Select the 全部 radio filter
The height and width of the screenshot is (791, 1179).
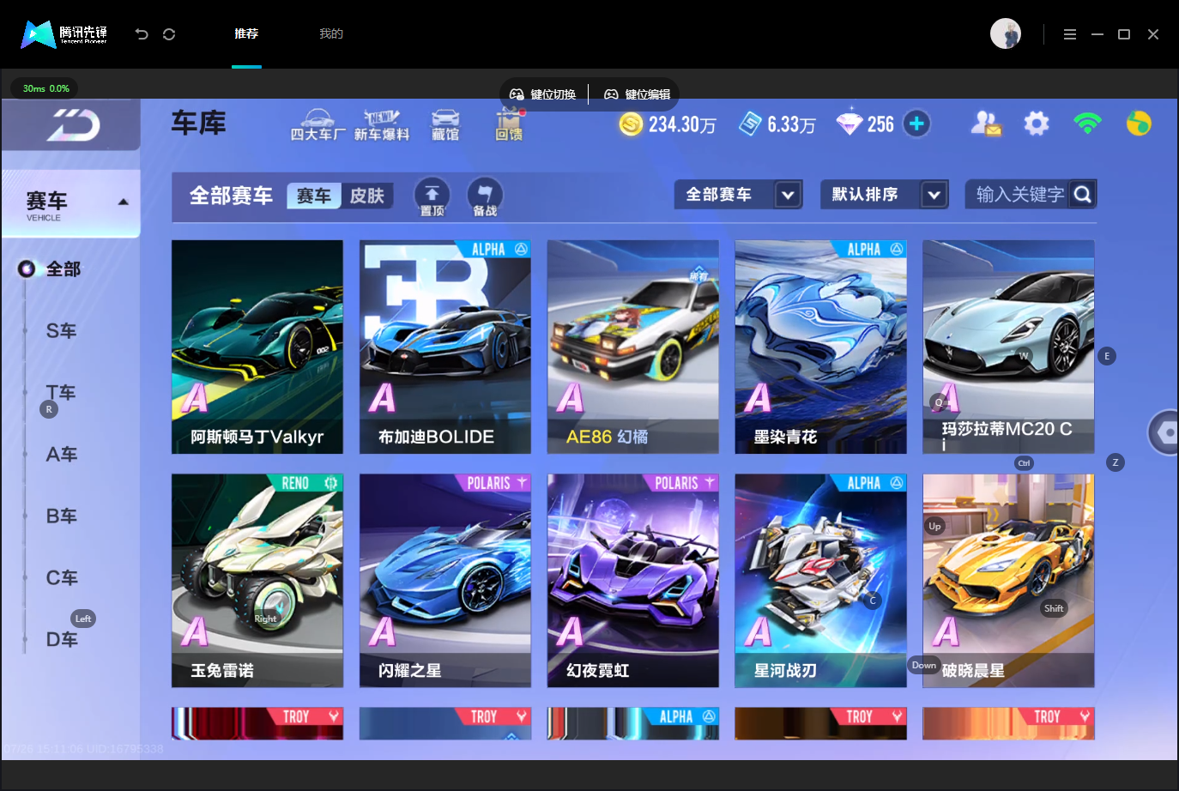tap(50, 269)
